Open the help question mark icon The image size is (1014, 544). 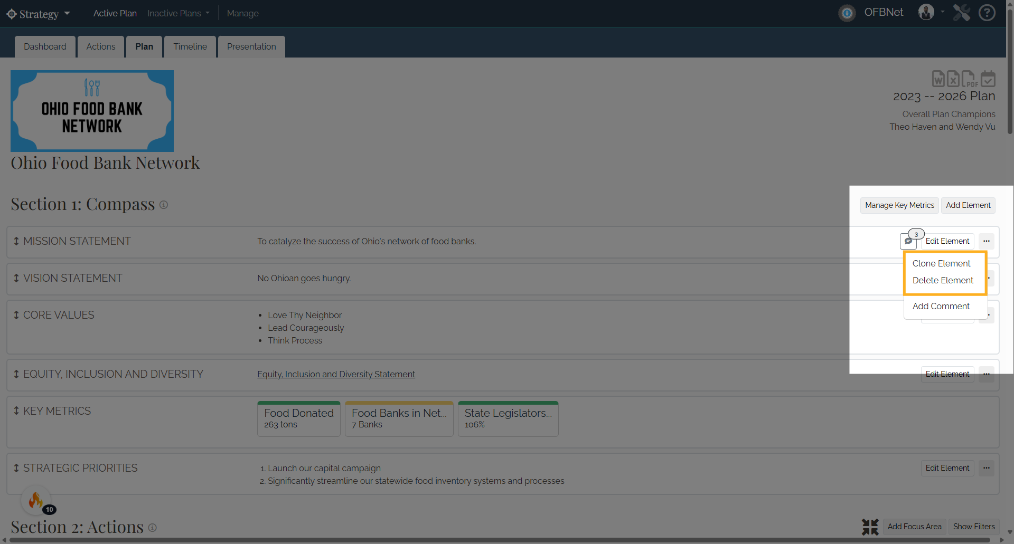[987, 13]
